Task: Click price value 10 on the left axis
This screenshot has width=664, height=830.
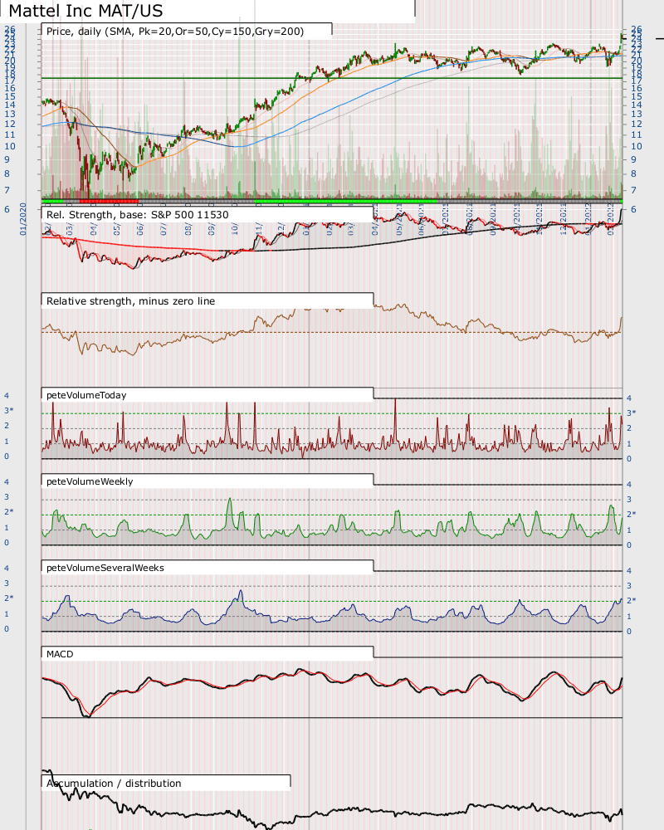Action: (x=10, y=147)
